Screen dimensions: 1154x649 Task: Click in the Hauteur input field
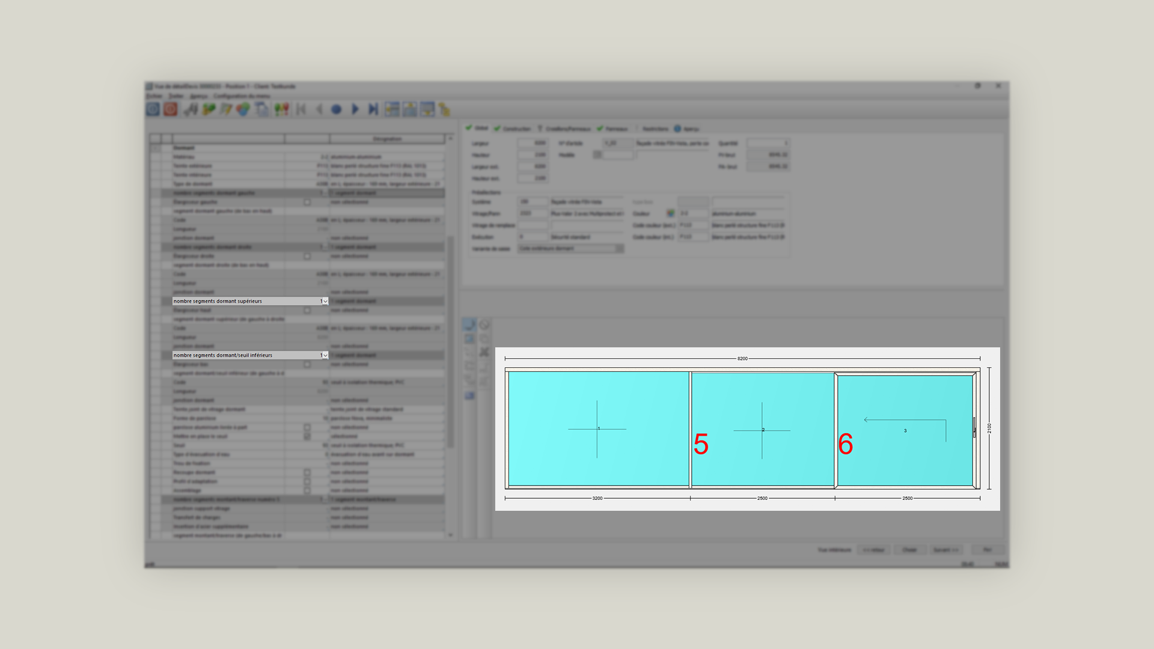tap(533, 155)
